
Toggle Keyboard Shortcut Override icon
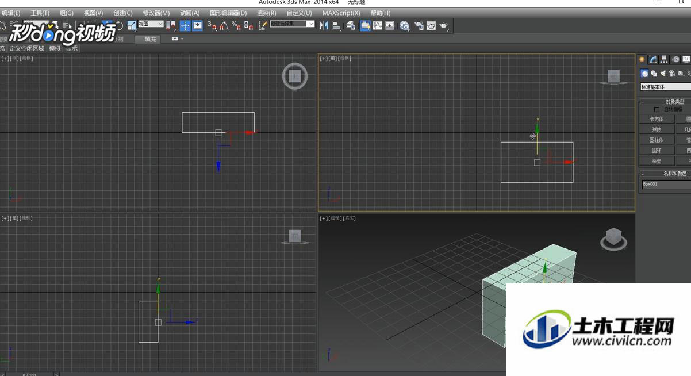pos(197,25)
